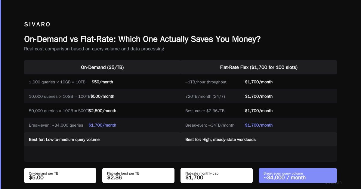Screen dimensions: 361x189
Task: Click '50,000 queries × 10GB = 500TB' row label
Action: pyautogui.click(x=60, y=111)
